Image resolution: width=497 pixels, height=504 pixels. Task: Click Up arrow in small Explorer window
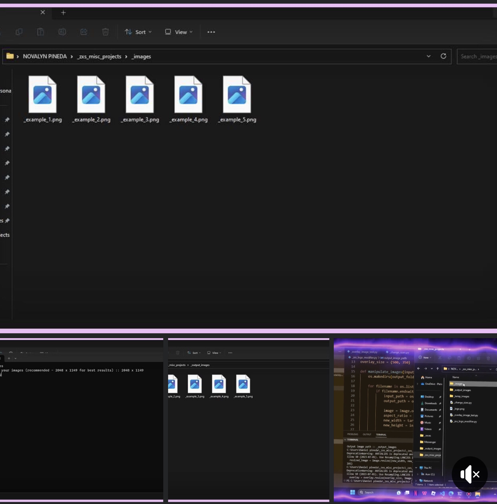coord(438,369)
